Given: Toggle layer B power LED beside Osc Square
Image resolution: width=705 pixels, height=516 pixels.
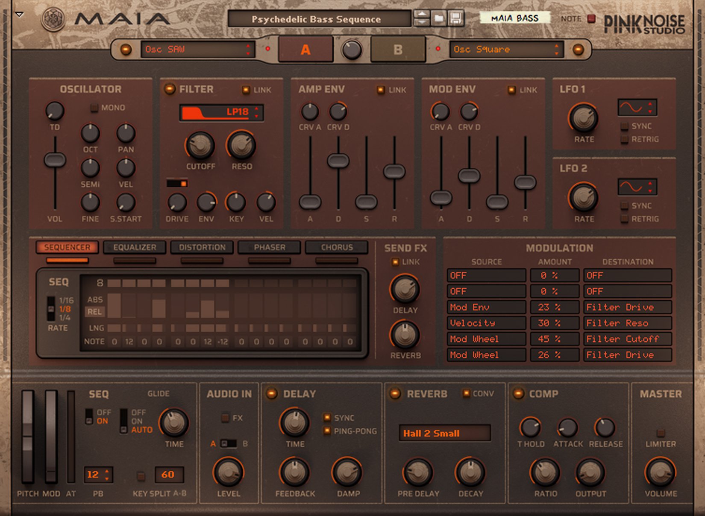Looking at the screenshot, I should coord(578,50).
